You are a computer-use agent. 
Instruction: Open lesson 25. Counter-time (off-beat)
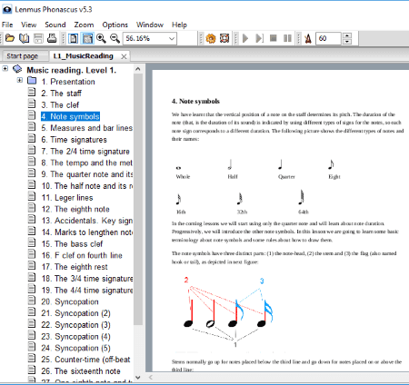click(x=85, y=360)
